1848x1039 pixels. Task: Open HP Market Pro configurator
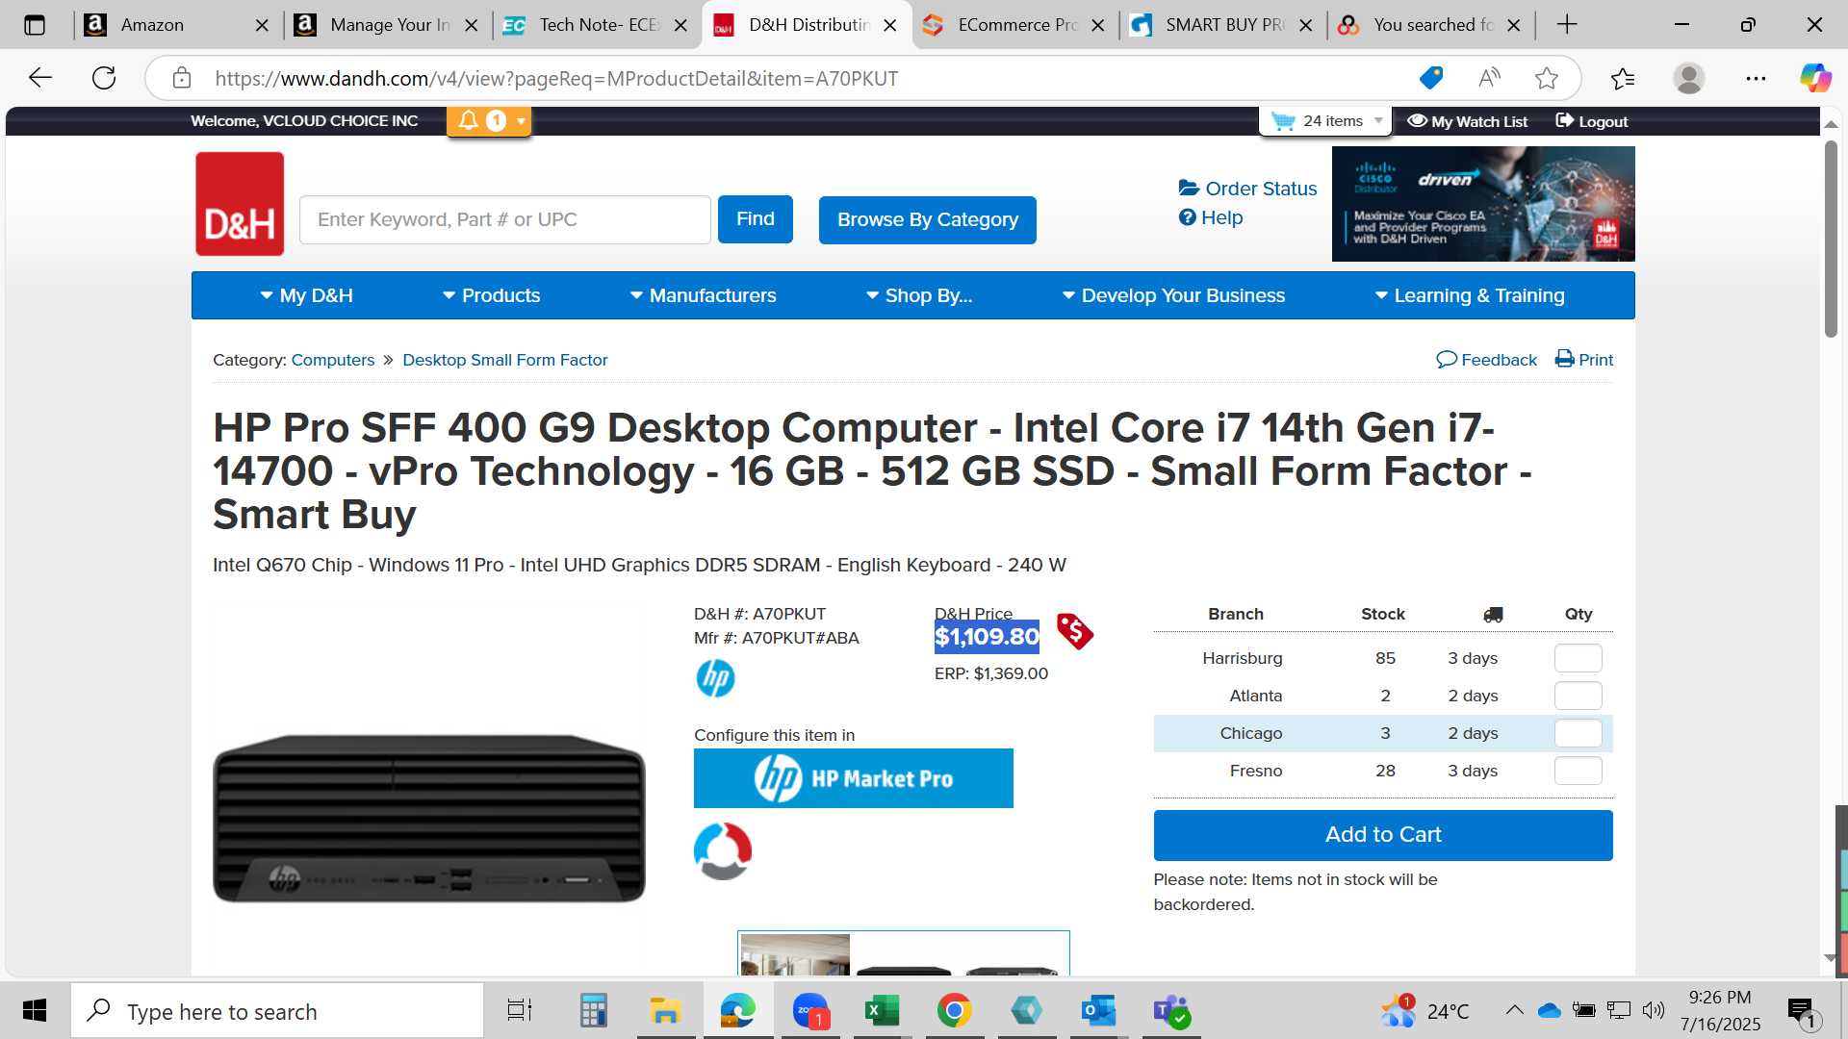(x=854, y=778)
